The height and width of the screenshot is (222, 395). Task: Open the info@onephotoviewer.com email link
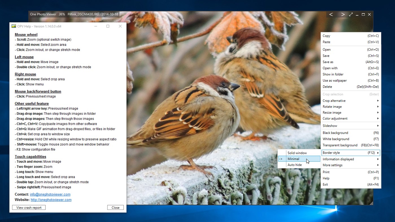tap(50, 194)
